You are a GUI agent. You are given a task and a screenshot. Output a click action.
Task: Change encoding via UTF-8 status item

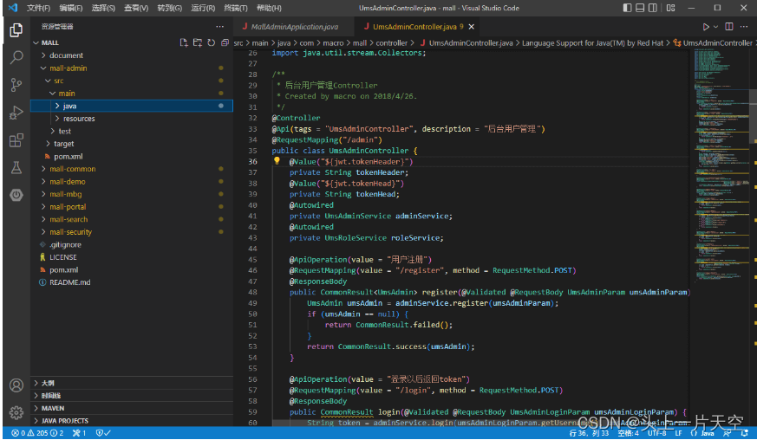pyautogui.click(x=656, y=433)
